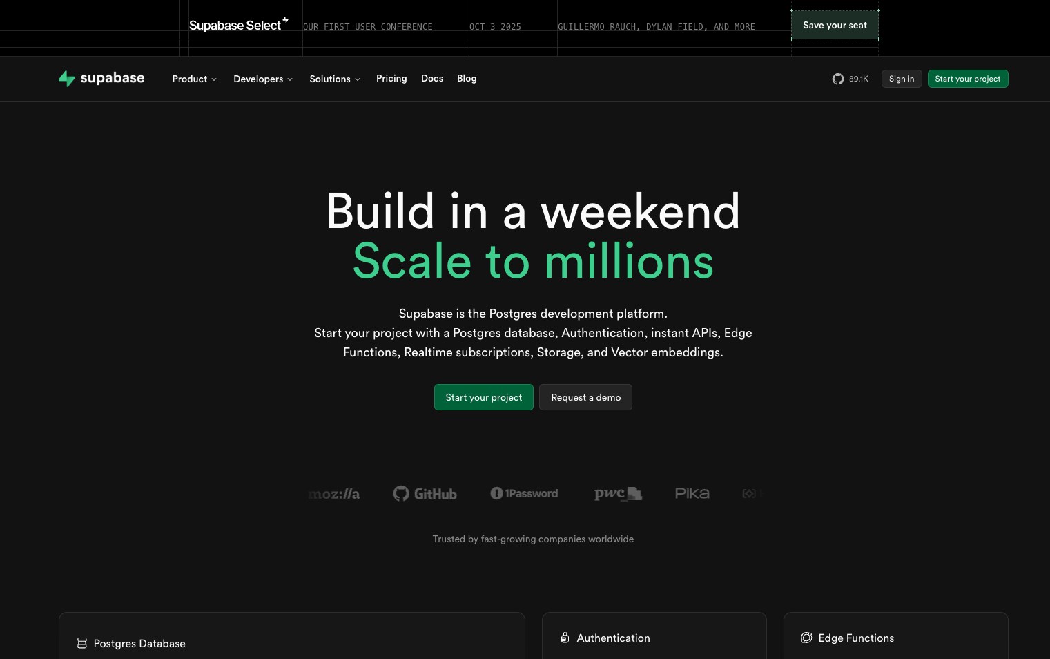Expand the Developers dropdown menu
The height and width of the screenshot is (659, 1050).
[x=262, y=79]
